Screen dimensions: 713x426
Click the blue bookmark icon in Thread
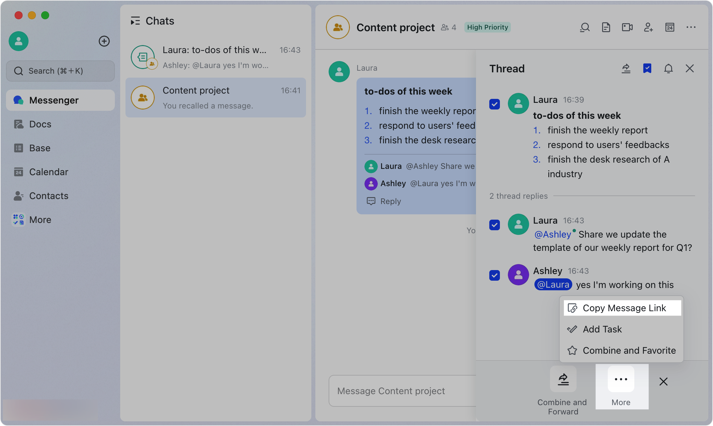(647, 69)
